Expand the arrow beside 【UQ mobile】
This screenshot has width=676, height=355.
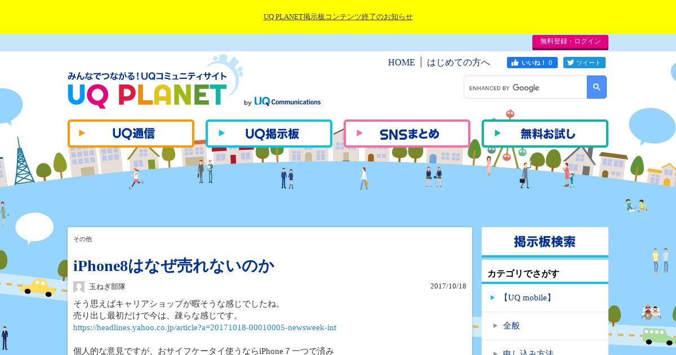pos(493,298)
